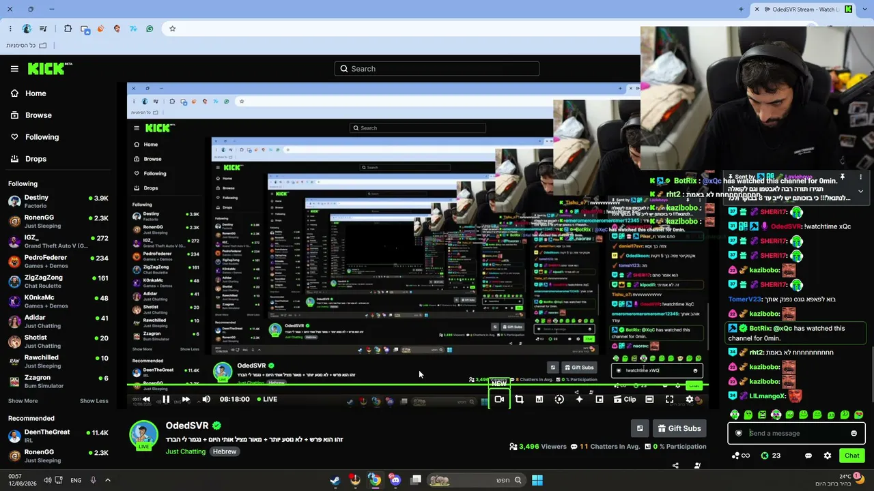The width and height of the screenshot is (874, 491).
Task: Click the Search field on Kick
Action: pyautogui.click(x=437, y=69)
